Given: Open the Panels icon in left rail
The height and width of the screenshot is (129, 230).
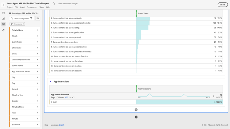Looking at the screenshot, I should point(3,13).
